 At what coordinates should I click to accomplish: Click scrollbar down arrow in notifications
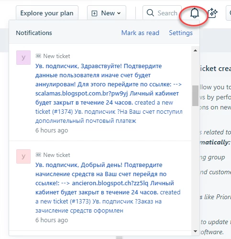pos(195,231)
